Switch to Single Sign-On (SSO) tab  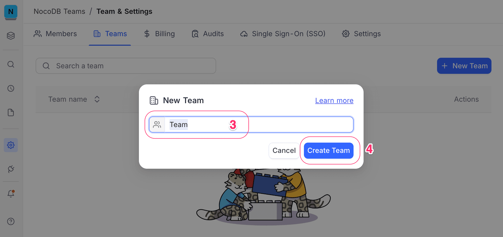(x=282, y=34)
